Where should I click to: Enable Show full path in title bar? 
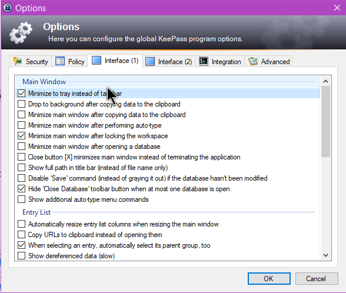point(21,168)
